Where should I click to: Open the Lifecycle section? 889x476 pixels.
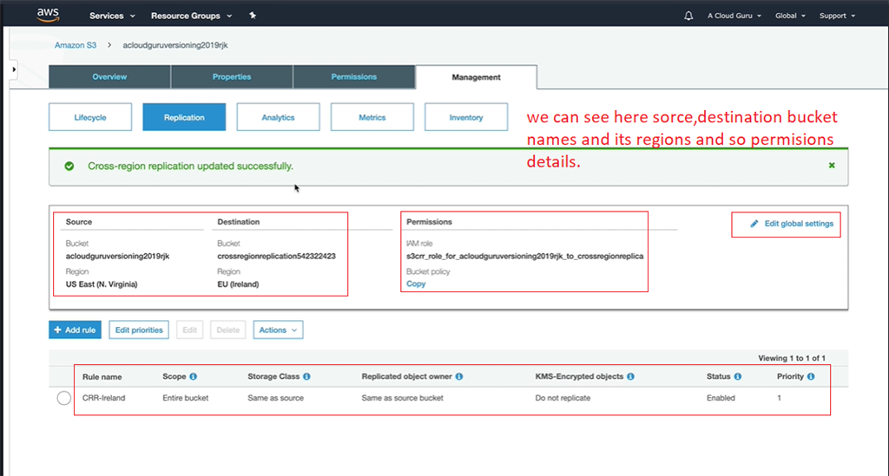point(90,117)
